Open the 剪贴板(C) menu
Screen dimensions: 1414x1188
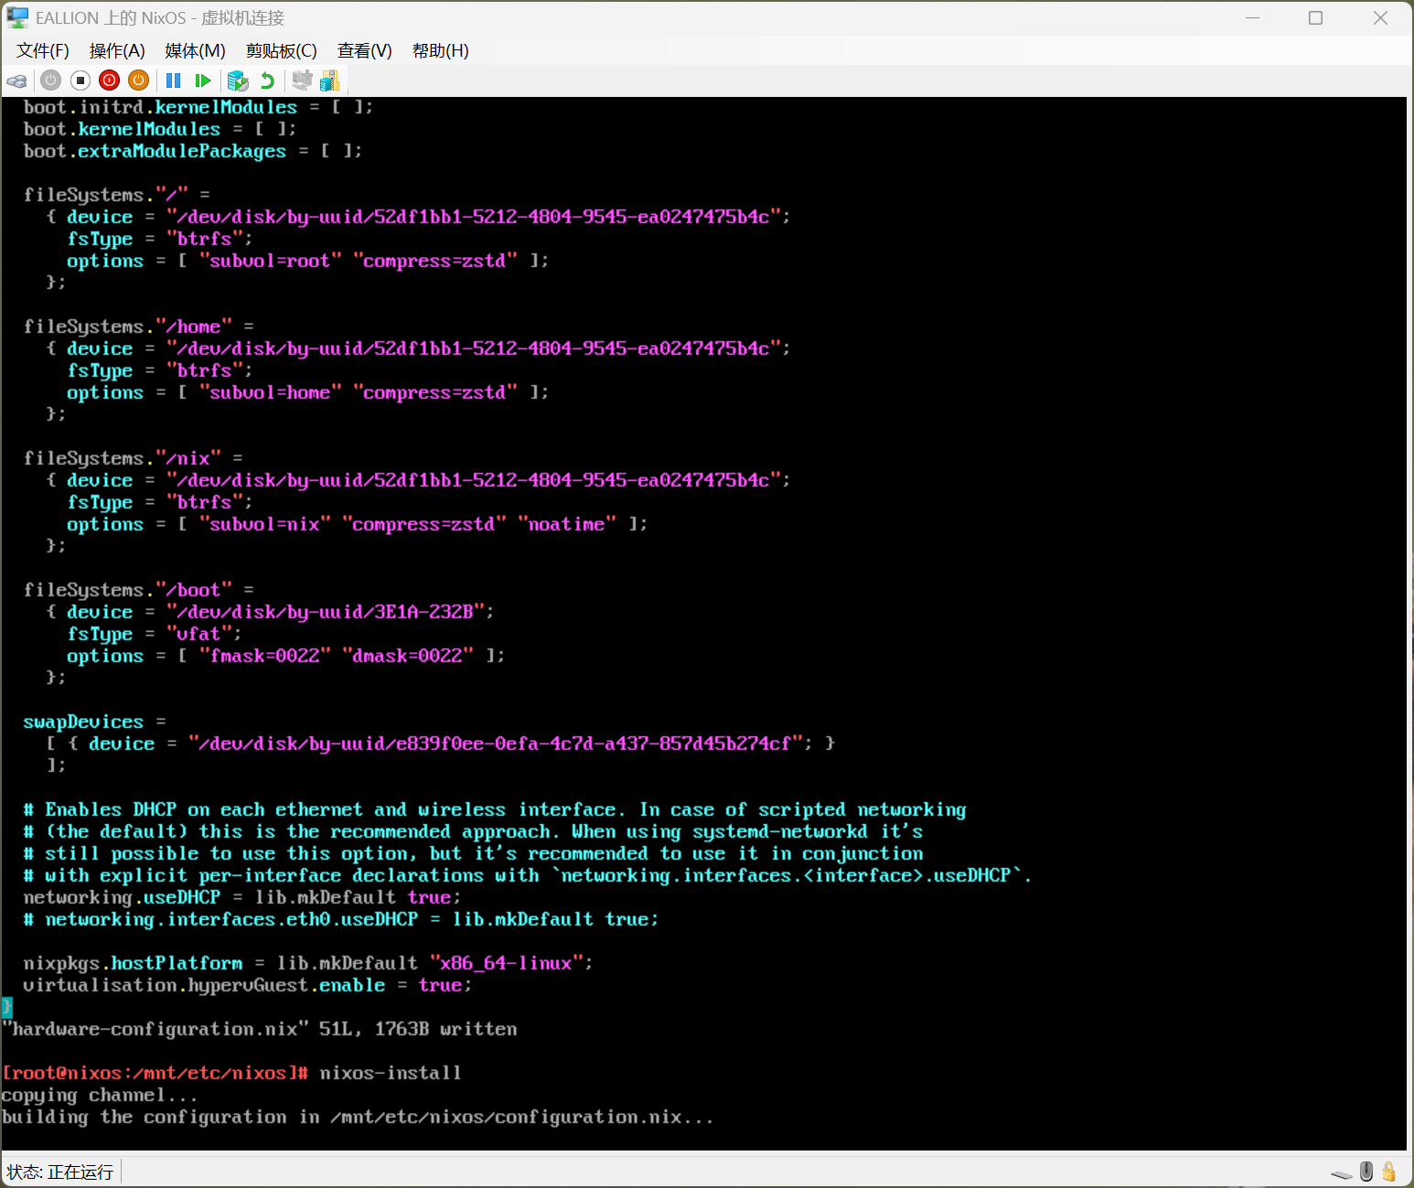[x=281, y=50]
